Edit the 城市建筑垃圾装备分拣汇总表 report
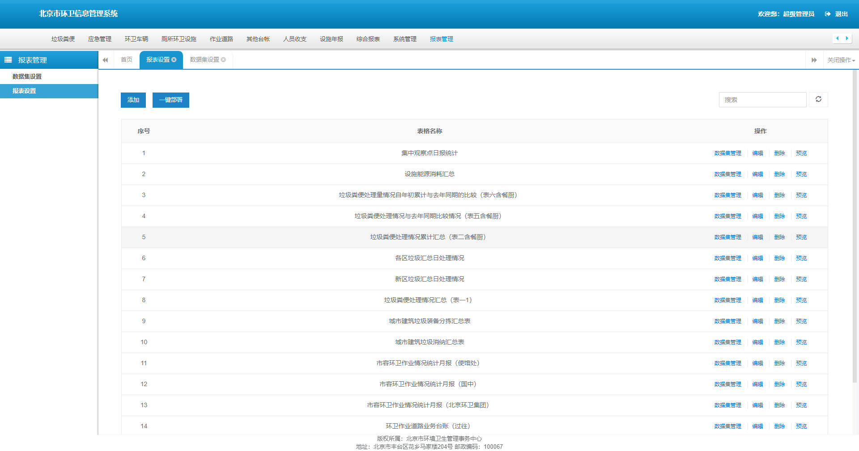 [758, 321]
